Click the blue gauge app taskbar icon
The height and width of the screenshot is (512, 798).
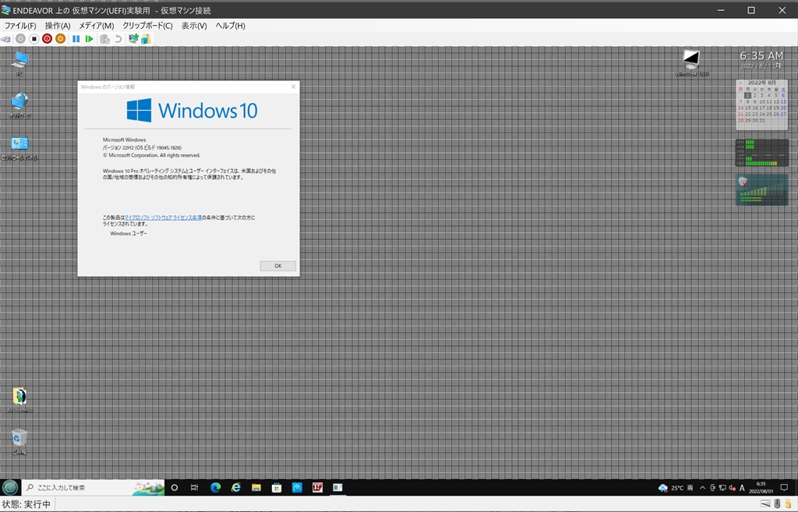tap(297, 488)
